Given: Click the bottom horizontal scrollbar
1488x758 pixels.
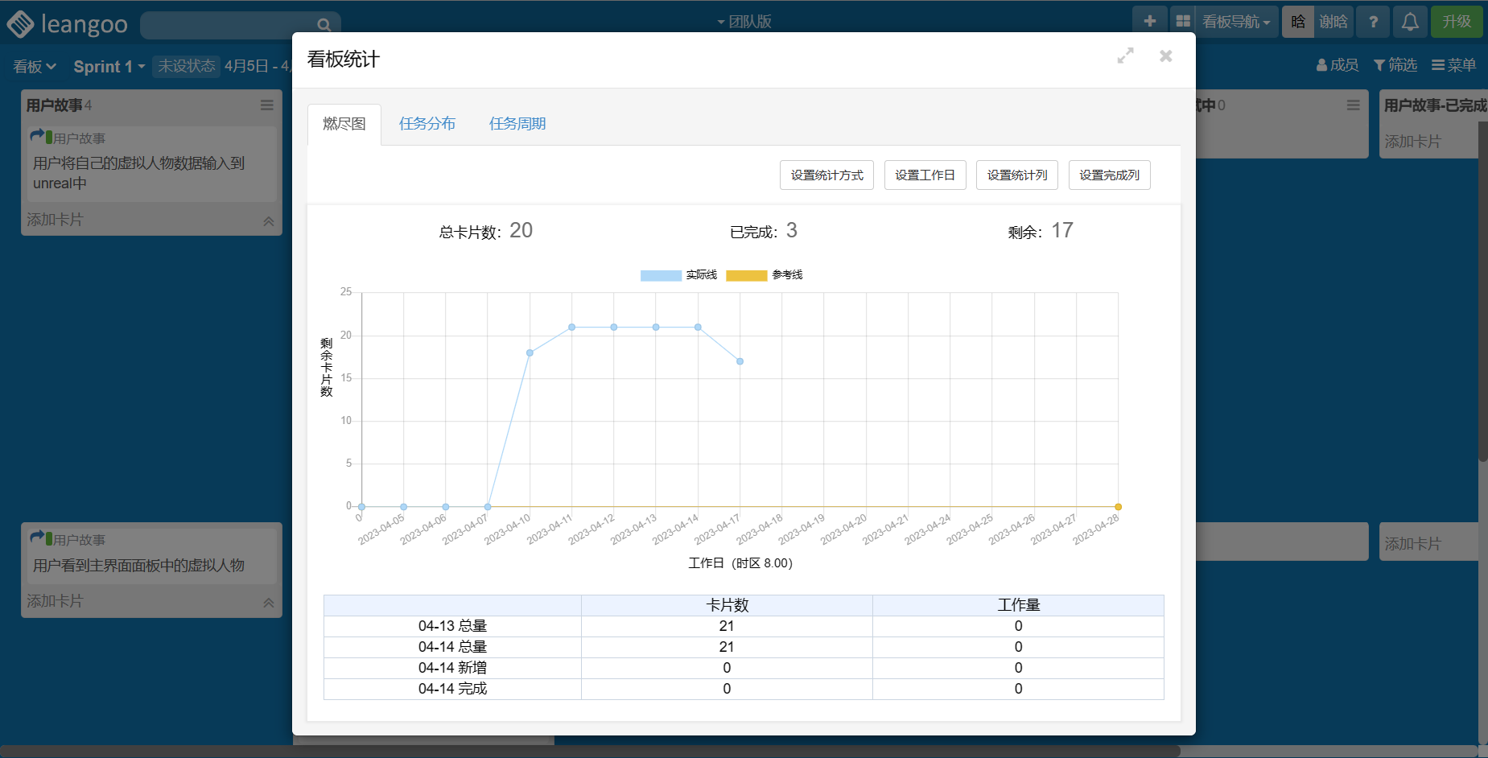Looking at the screenshot, I should [x=590, y=751].
